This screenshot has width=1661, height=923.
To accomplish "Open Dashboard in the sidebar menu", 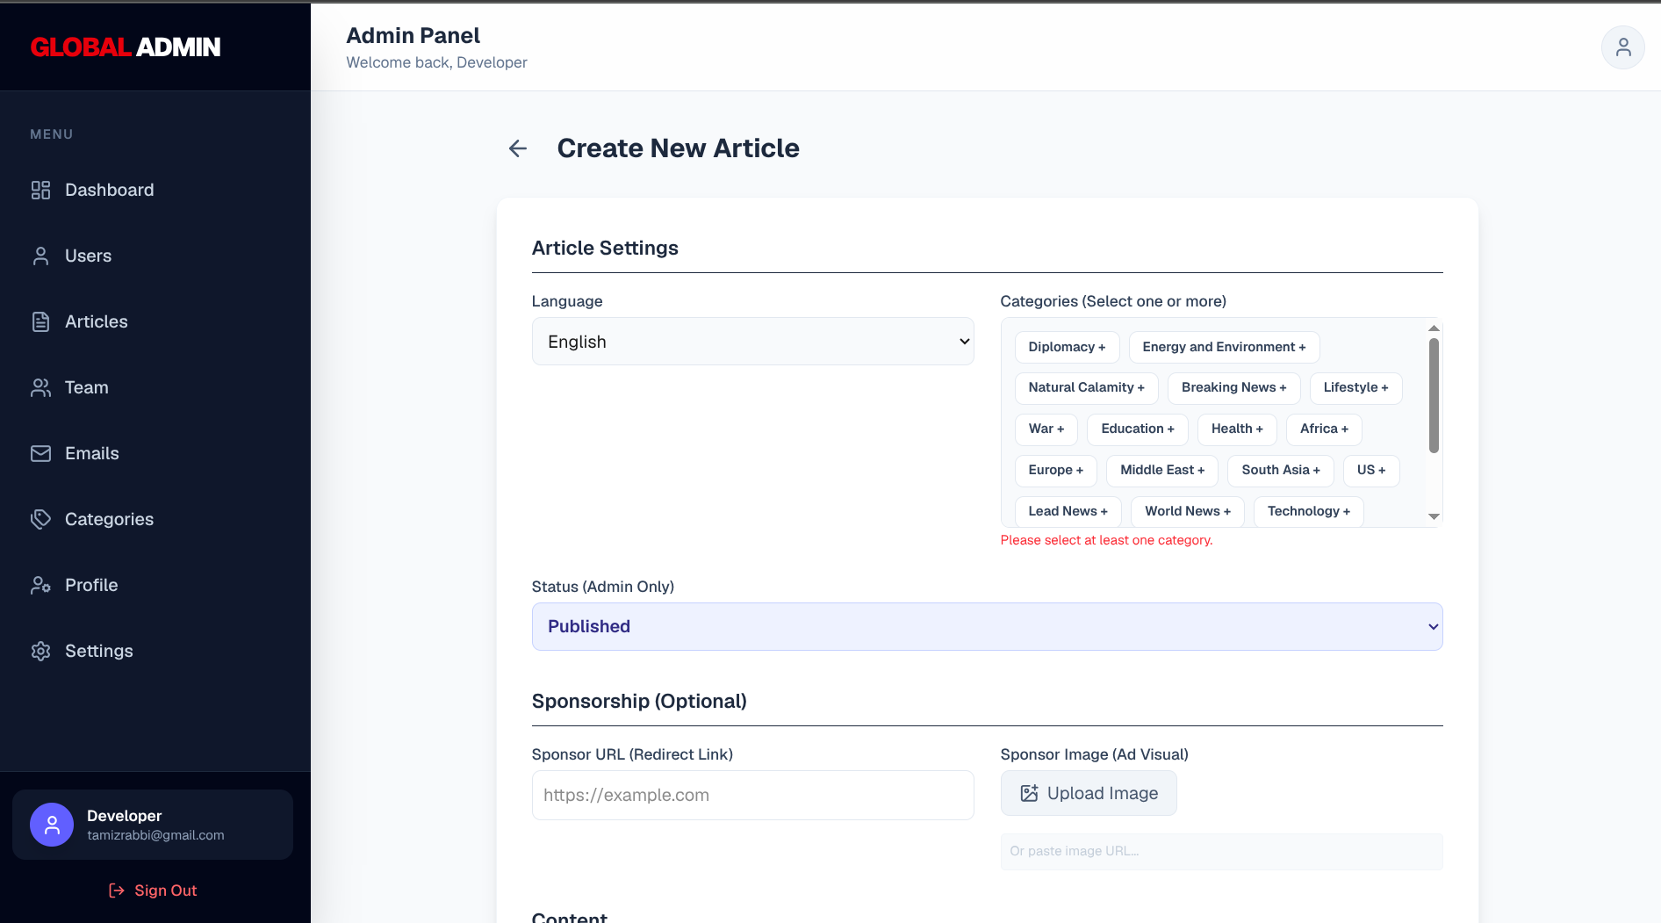I will pyautogui.click(x=110, y=190).
